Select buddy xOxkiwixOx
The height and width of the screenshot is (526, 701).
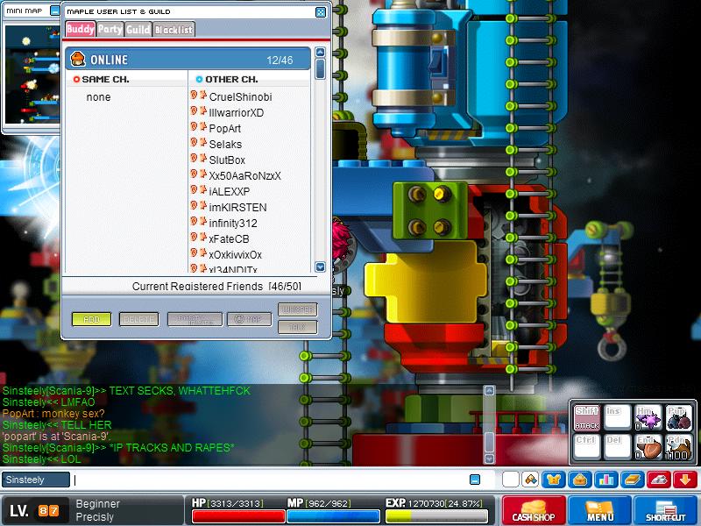pos(235,255)
